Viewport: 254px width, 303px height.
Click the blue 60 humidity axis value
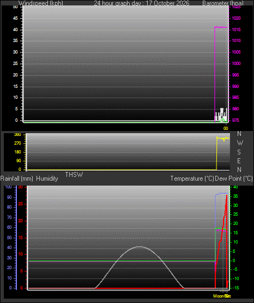tap(9, 228)
